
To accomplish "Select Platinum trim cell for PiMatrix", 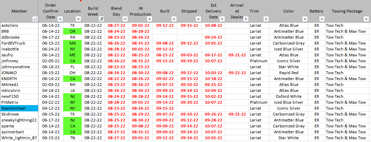I will coord(259,102).
